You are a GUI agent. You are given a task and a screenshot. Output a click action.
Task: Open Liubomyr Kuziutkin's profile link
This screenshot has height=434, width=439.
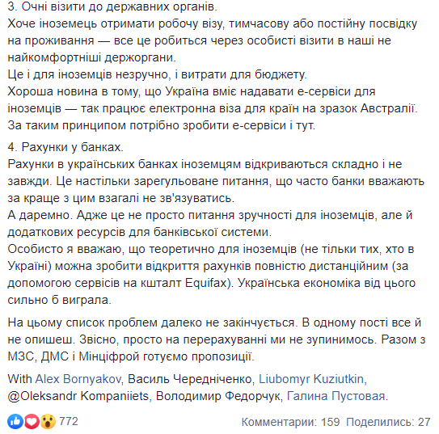311,379
